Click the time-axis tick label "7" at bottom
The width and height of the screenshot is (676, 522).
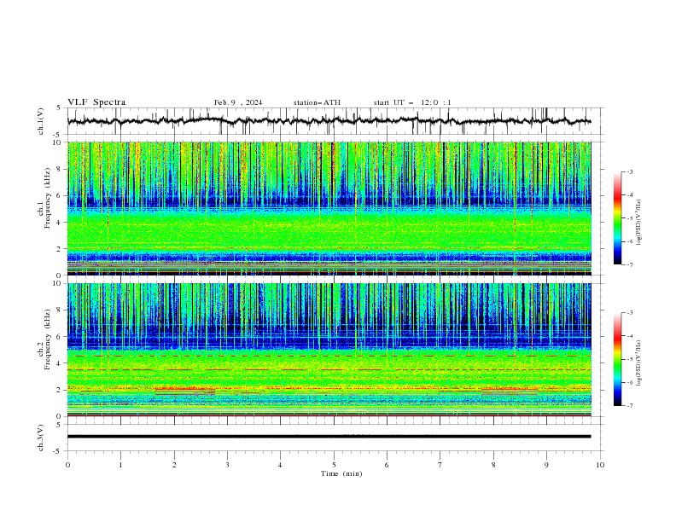(440, 465)
